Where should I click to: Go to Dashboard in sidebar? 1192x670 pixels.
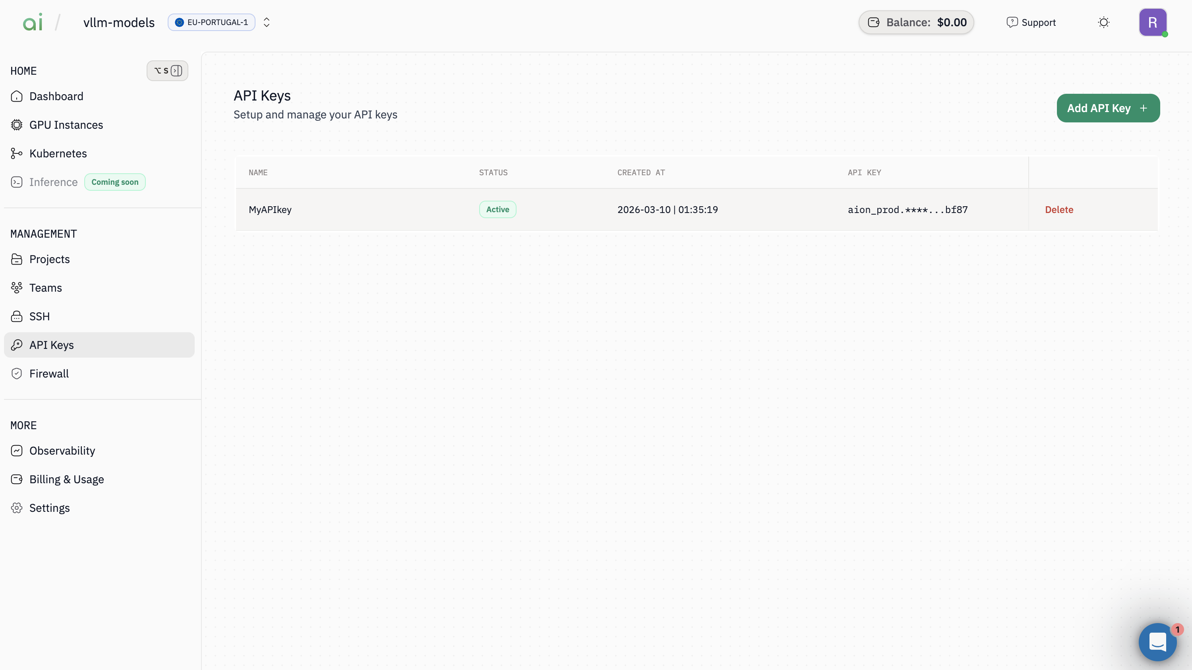(x=56, y=96)
